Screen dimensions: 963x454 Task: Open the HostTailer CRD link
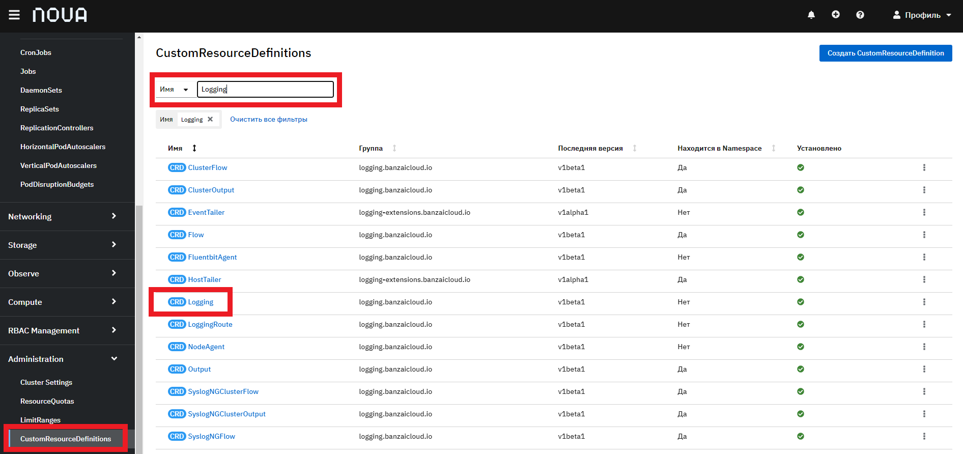(x=205, y=279)
